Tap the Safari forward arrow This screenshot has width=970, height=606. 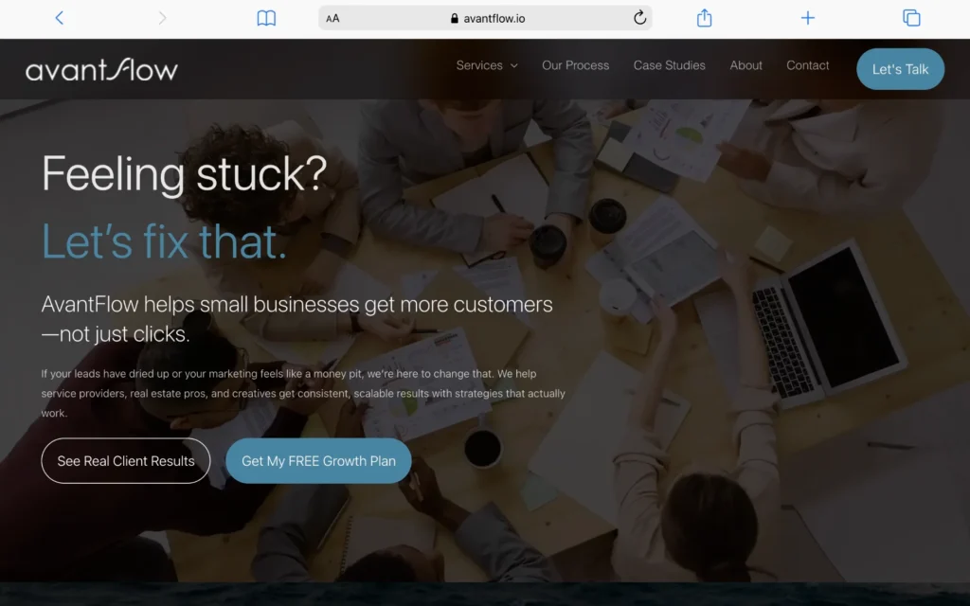click(162, 18)
